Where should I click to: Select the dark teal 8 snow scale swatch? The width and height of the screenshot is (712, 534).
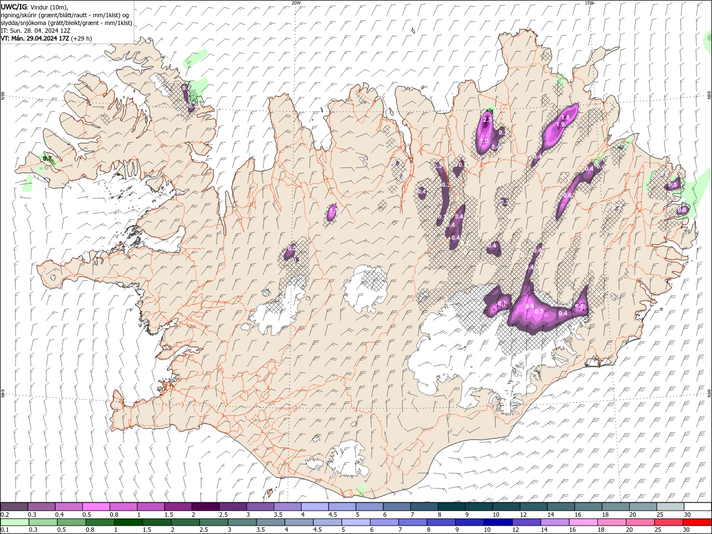[451, 507]
